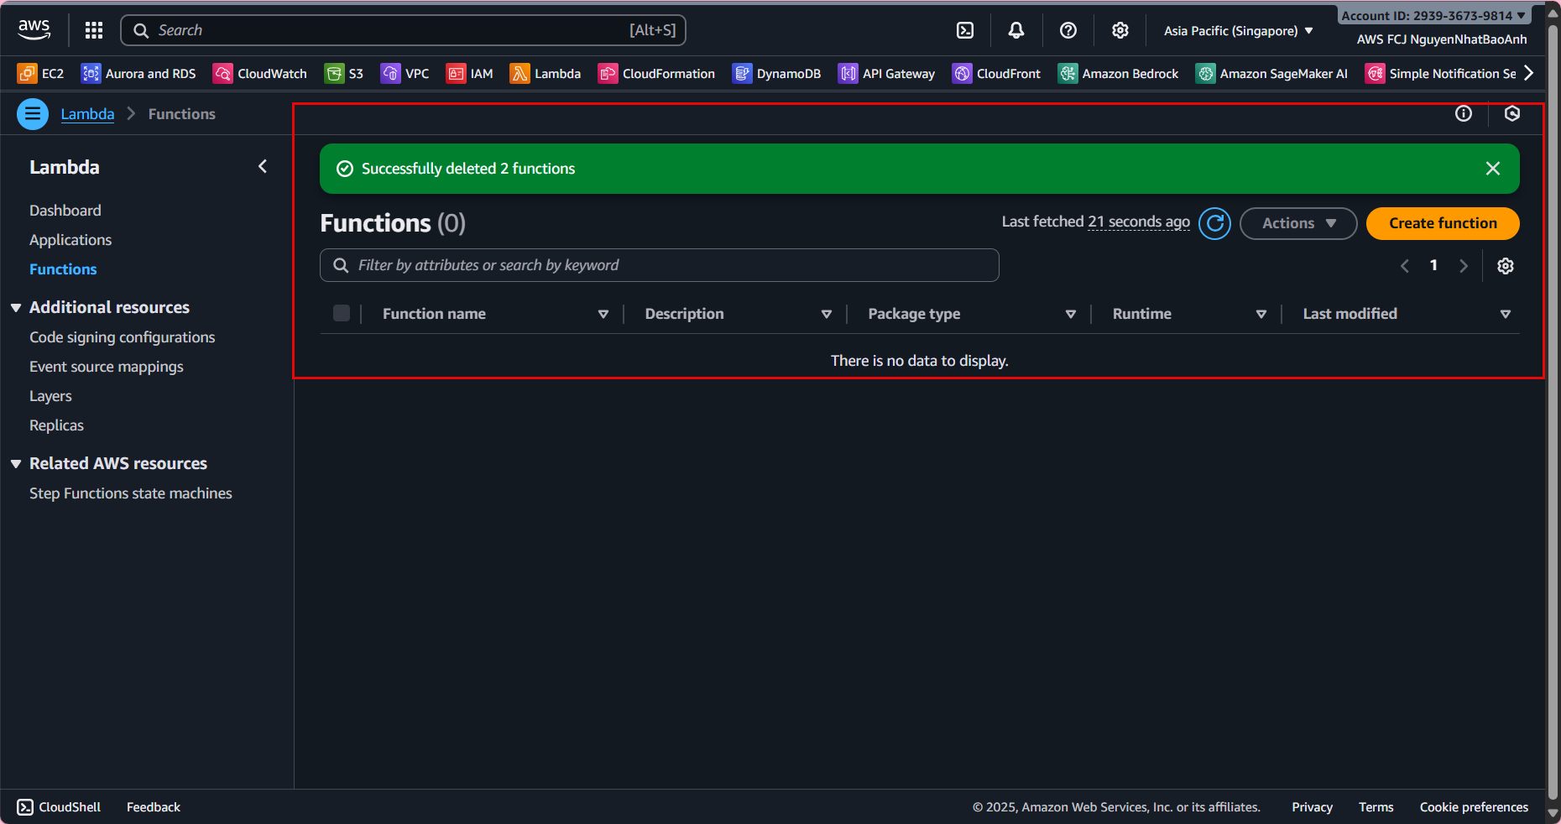This screenshot has height=824, width=1561.
Task: Sort by Description column arrow
Action: coord(827,314)
